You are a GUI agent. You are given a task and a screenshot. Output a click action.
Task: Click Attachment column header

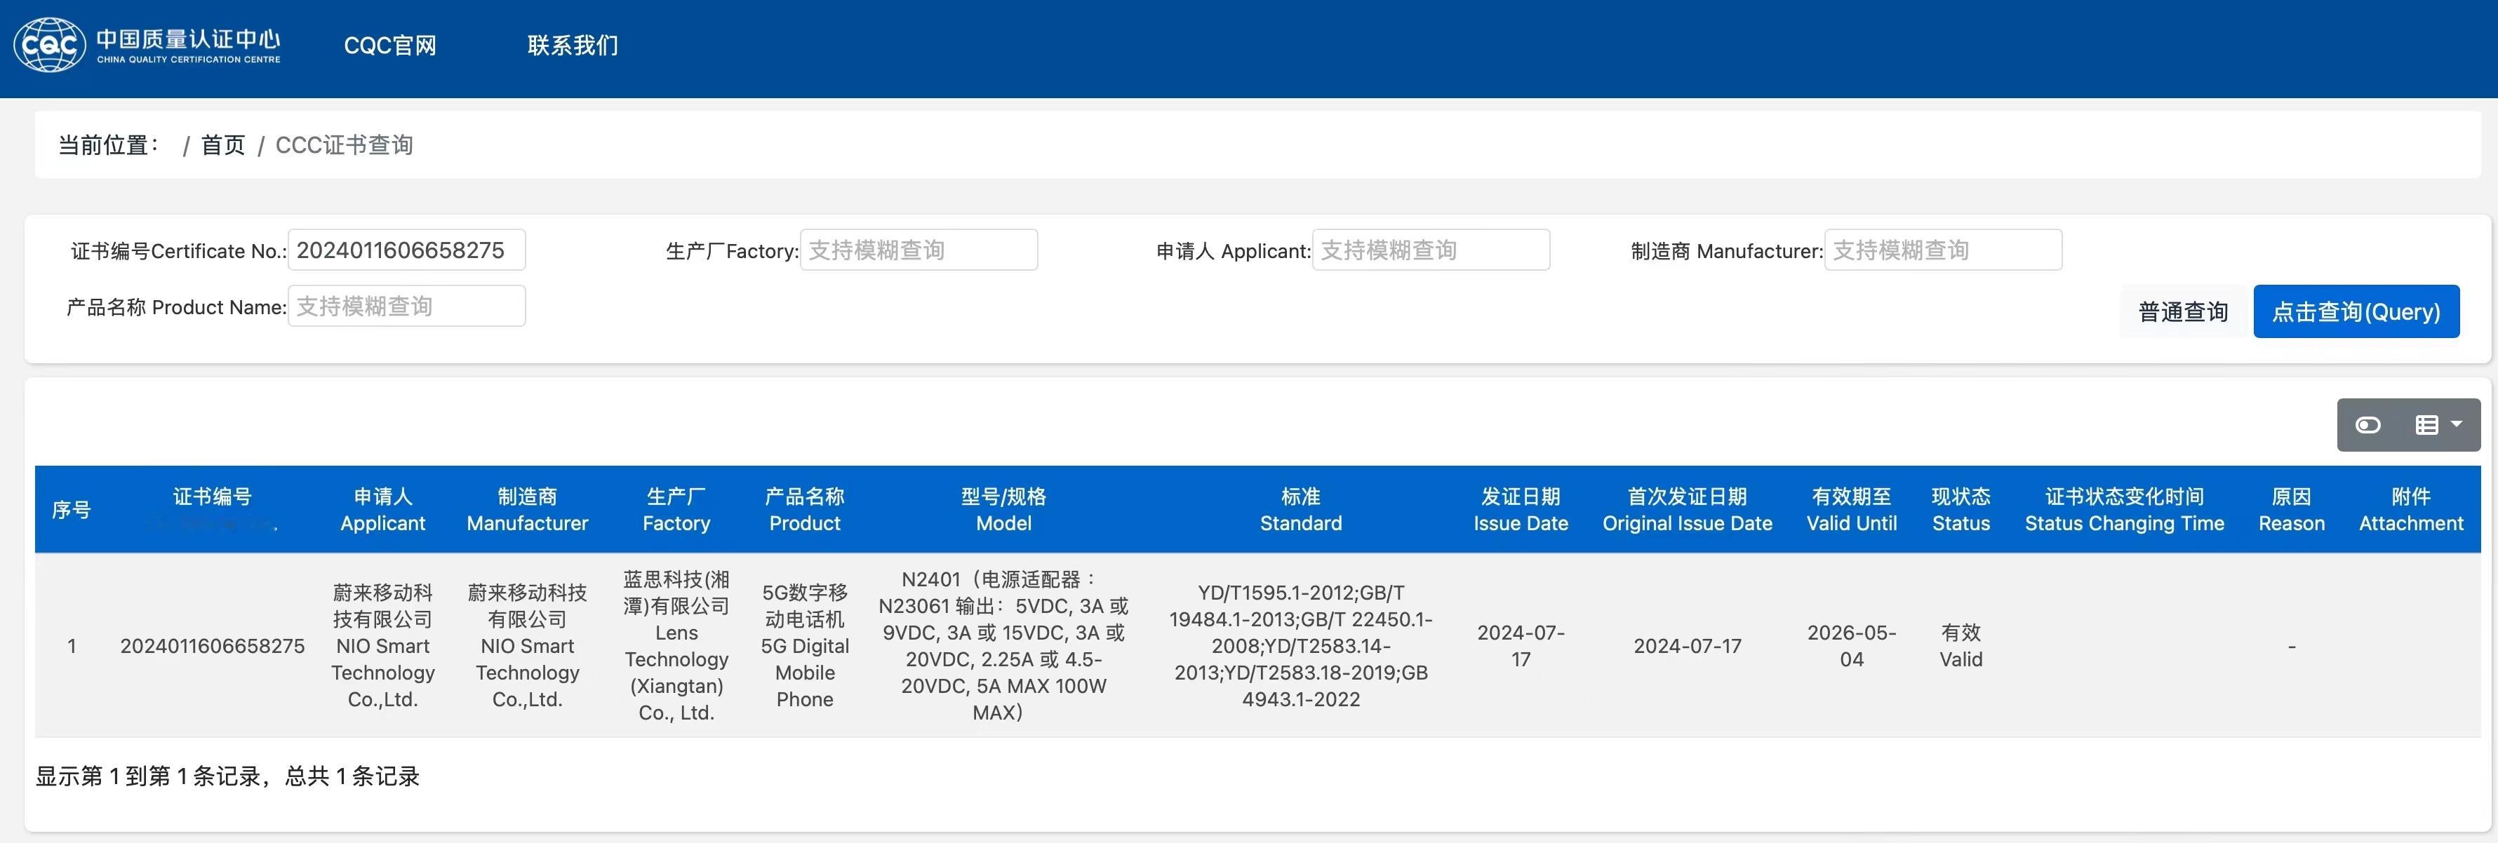pos(2411,510)
